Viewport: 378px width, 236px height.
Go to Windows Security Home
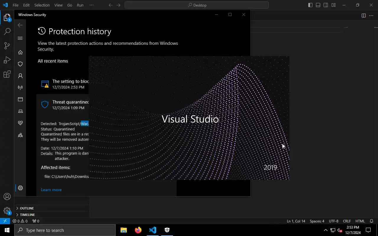(x=20, y=52)
